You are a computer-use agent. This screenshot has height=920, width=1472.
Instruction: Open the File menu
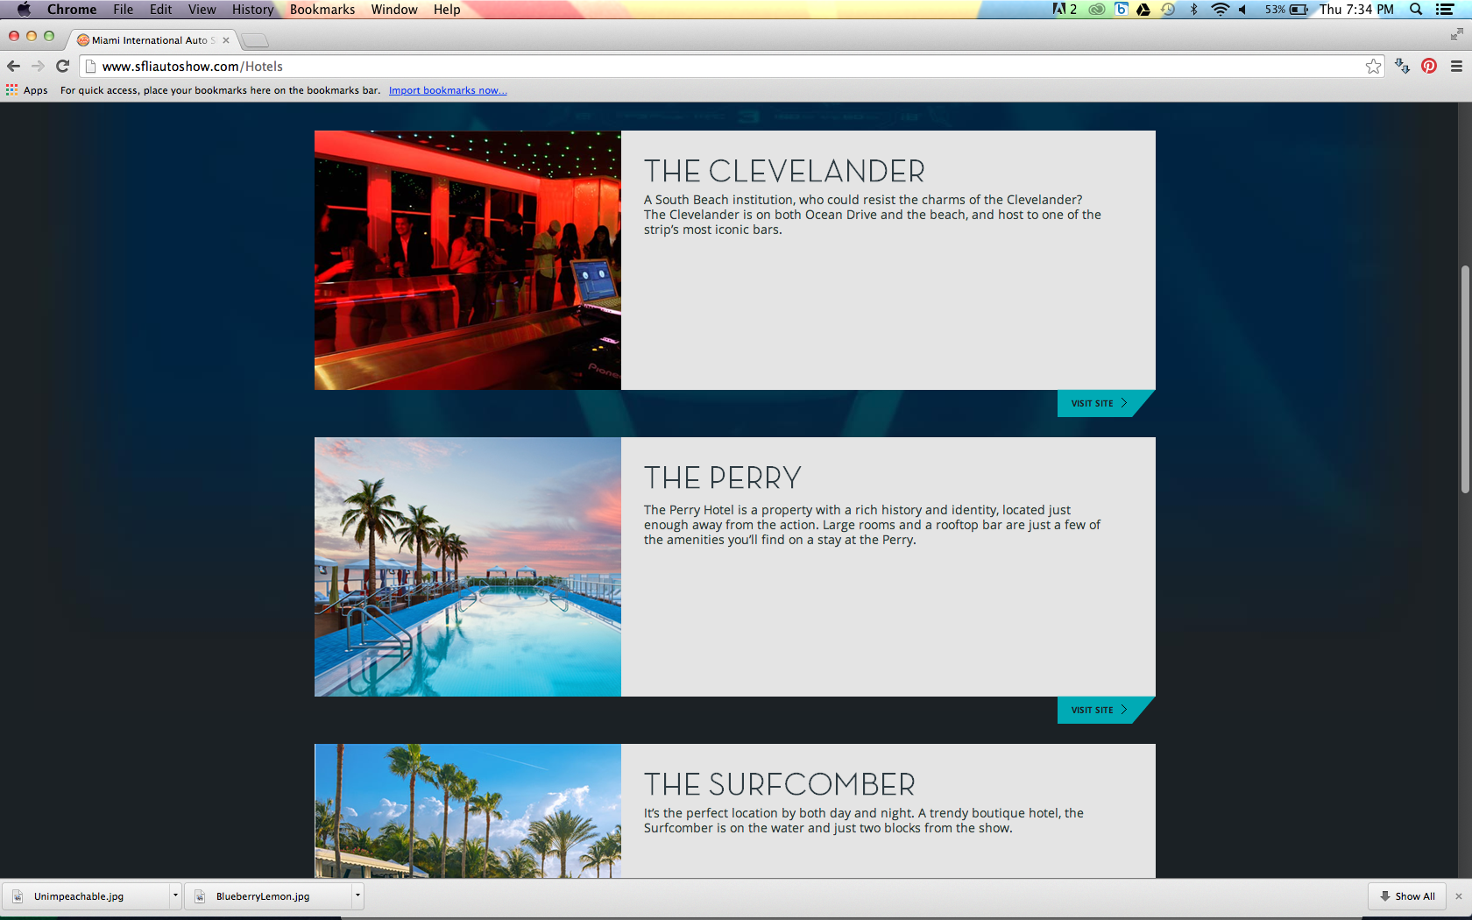(x=123, y=9)
